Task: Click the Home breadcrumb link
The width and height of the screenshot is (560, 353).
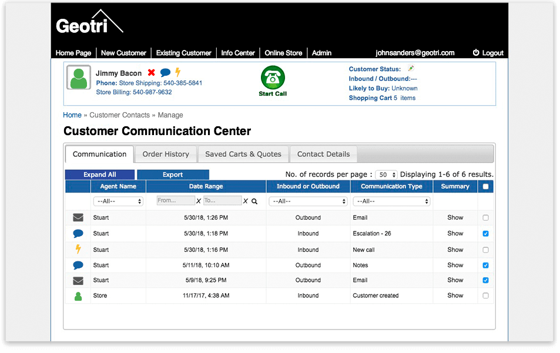Action: tap(72, 115)
